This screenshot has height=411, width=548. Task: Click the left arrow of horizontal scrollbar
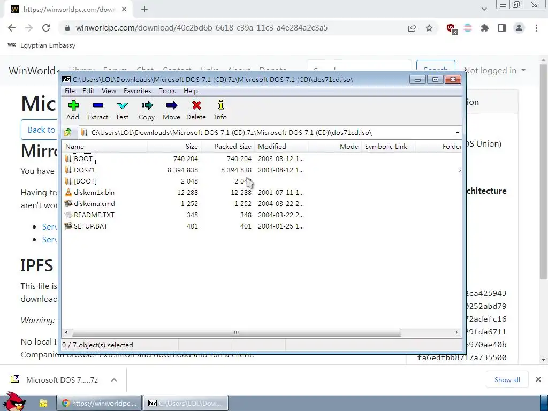[x=66, y=332]
